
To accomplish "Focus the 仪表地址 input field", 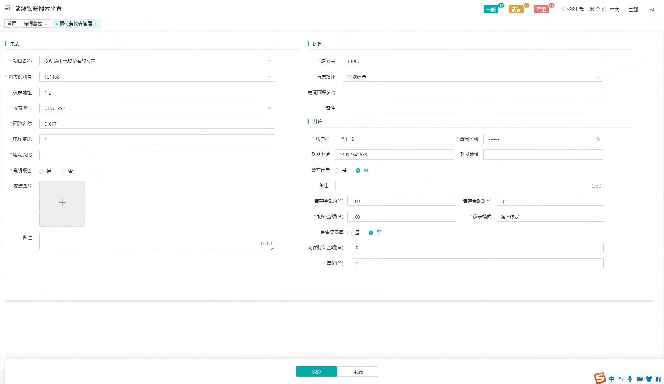I will 157,93.
